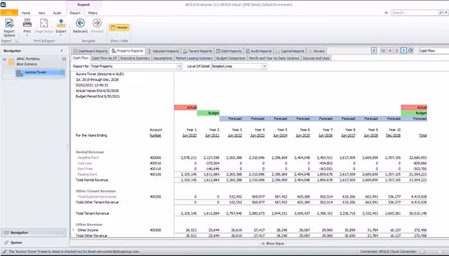
Task: Toggle the 4 periods frequency button
Action: (390, 51)
